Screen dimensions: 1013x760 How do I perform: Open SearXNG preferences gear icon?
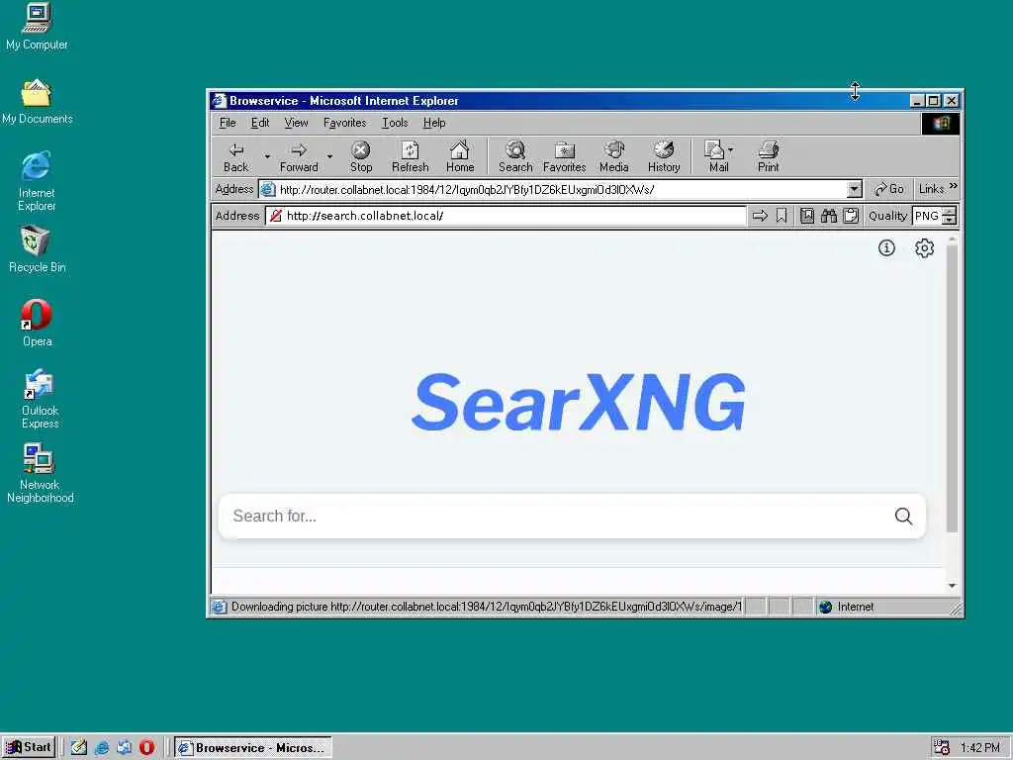pos(925,248)
